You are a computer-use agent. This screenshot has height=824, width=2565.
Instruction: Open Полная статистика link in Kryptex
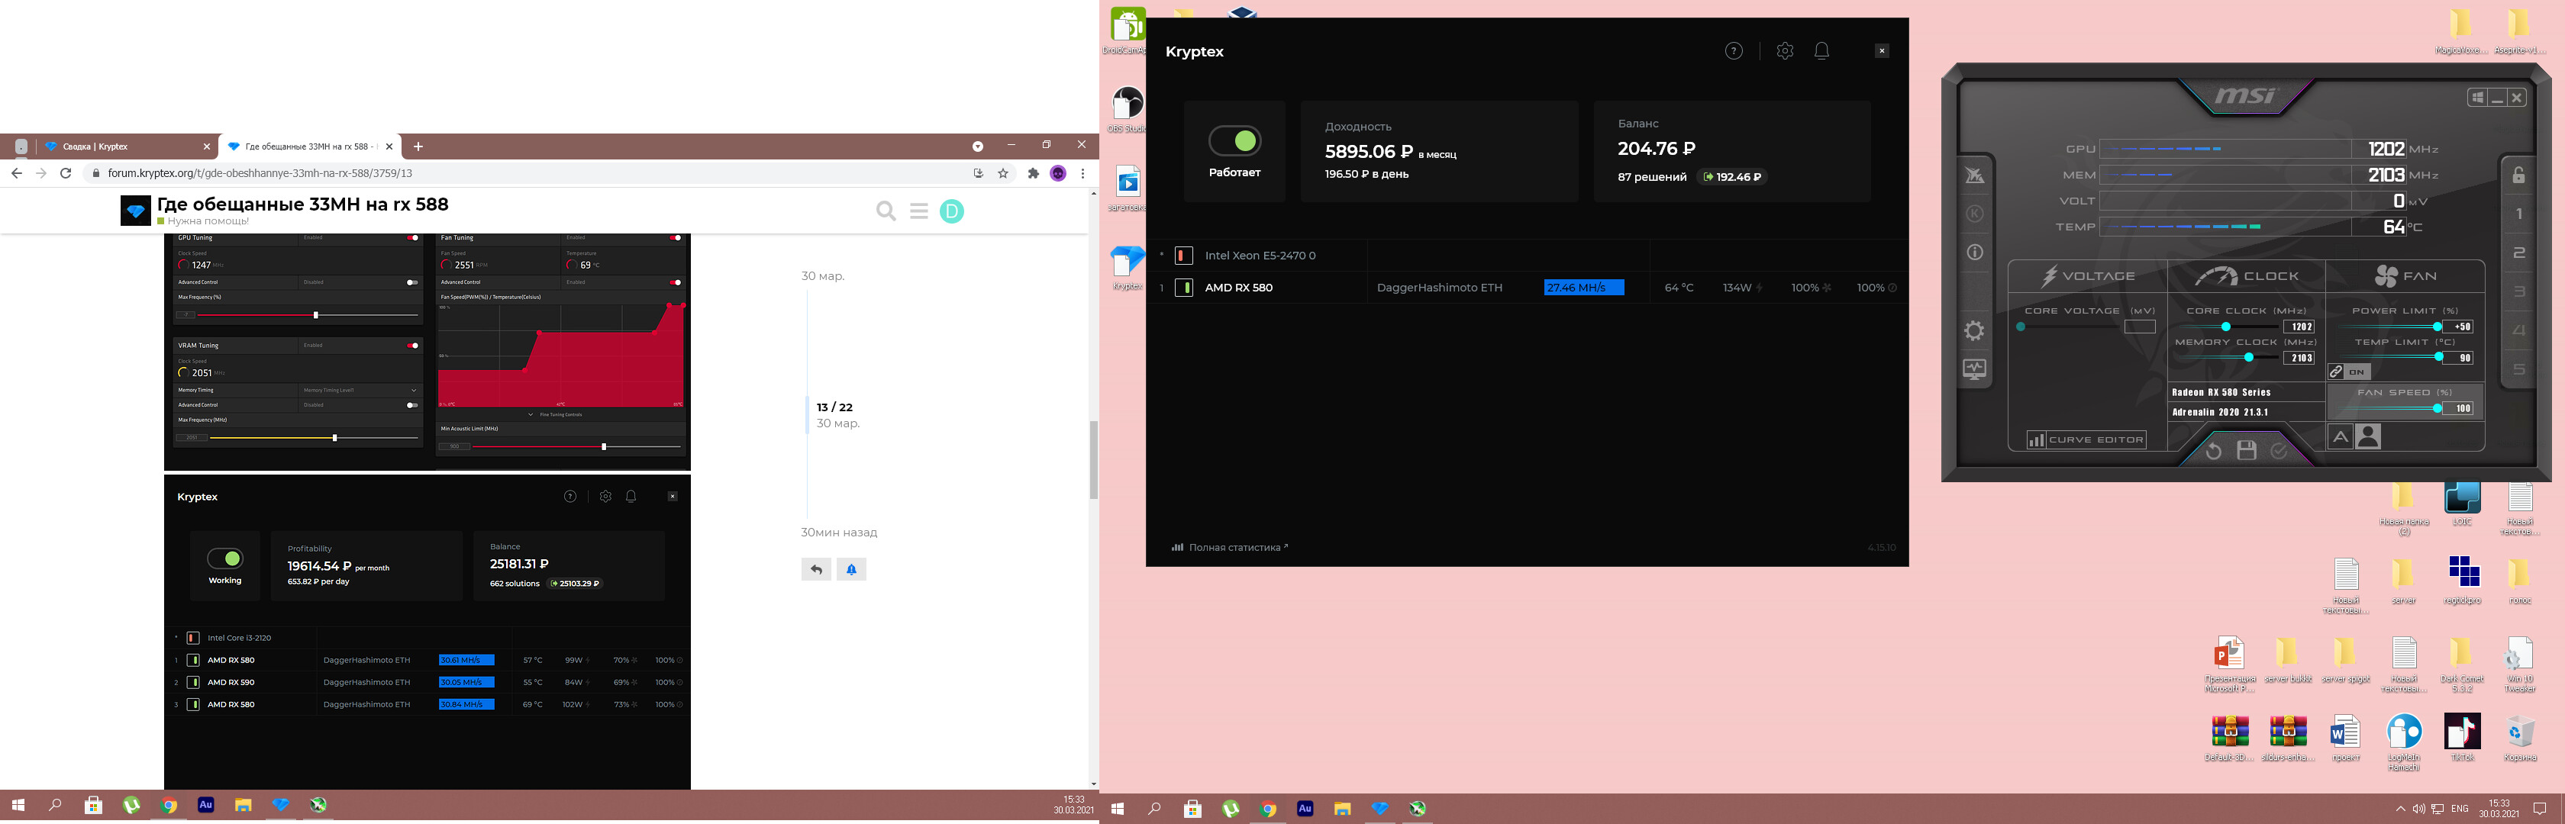coord(1230,547)
